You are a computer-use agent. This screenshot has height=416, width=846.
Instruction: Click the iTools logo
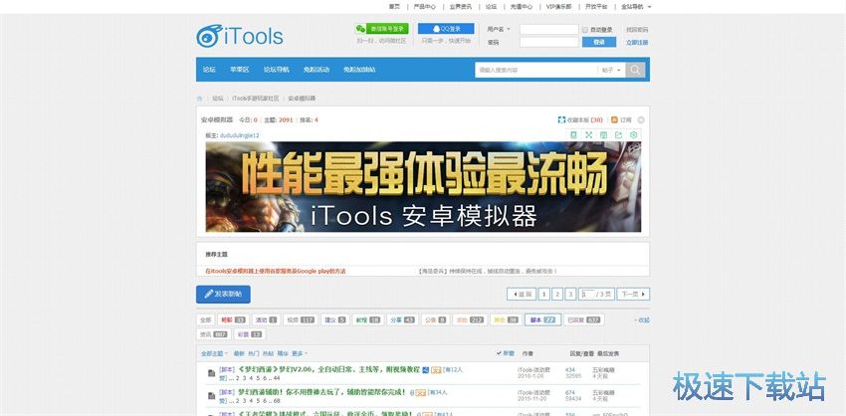240,36
